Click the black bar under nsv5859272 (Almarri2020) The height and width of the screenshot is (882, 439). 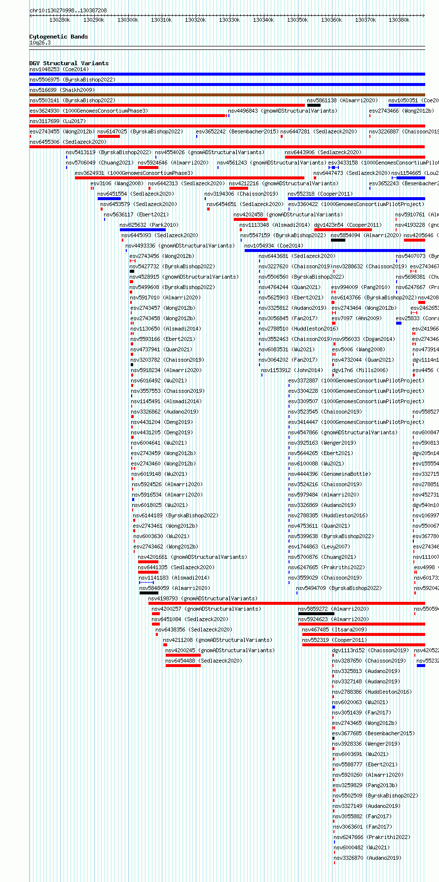tap(316, 614)
